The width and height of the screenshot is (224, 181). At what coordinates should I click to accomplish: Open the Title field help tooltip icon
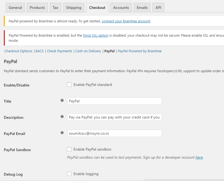[x=62, y=100]
